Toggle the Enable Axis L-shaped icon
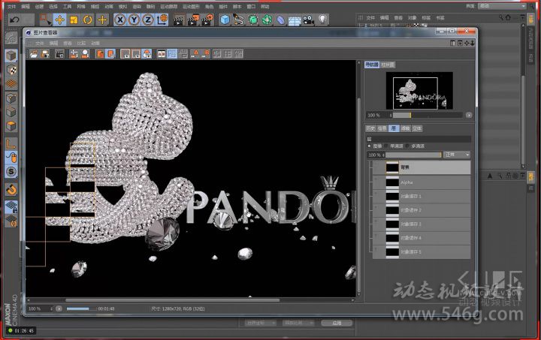 11,143
